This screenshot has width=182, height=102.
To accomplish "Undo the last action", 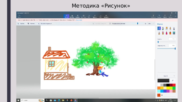I will point(159,16).
